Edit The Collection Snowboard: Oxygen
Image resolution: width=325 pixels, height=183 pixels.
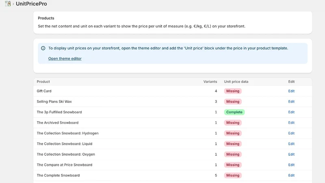pos(291,155)
